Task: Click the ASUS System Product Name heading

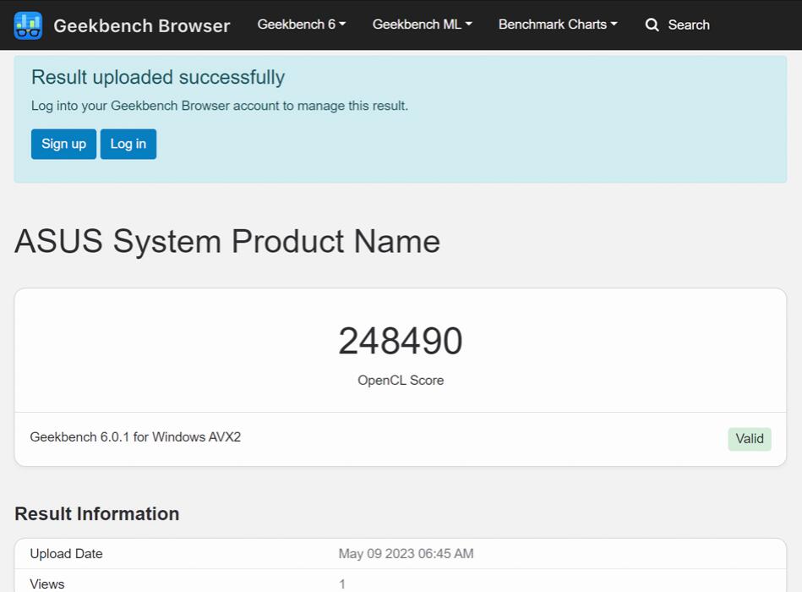Action: [x=226, y=242]
